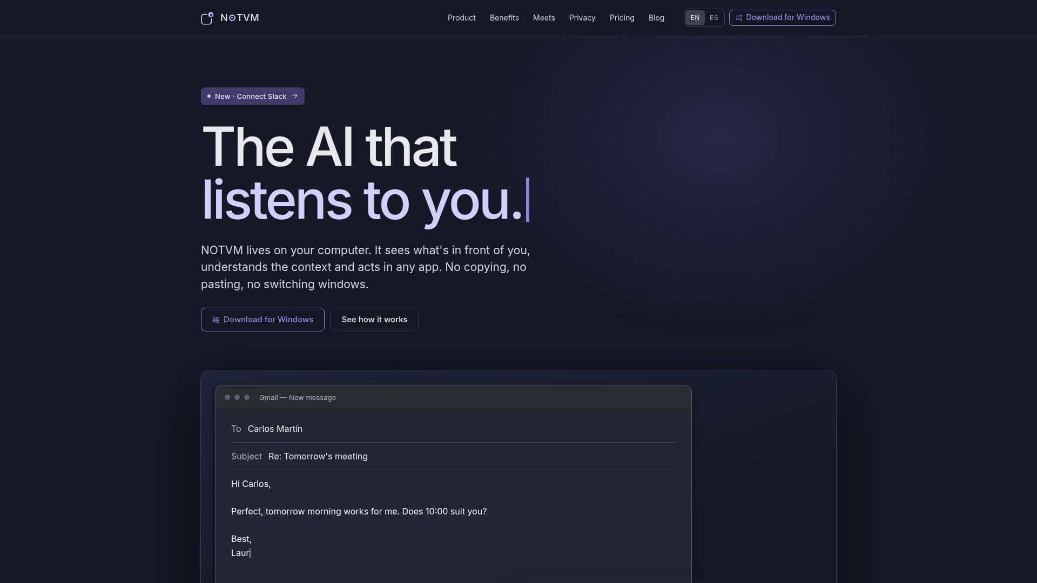This screenshot has height=583, width=1037.
Task: Click the 'Best,' line in email
Action: [x=241, y=539]
